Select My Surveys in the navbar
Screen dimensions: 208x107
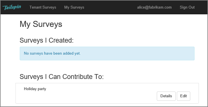[x=74, y=7]
